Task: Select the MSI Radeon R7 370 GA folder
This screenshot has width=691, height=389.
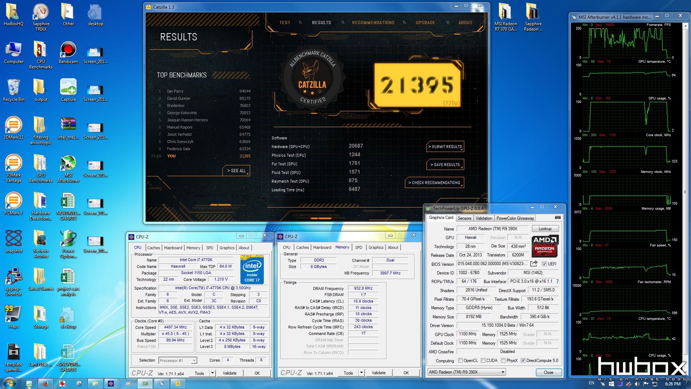Action: 506,17
